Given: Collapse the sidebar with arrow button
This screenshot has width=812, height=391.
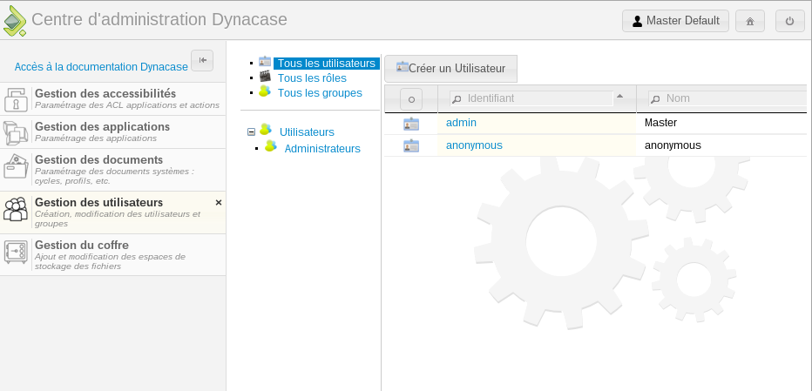Looking at the screenshot, I should 202,60.
